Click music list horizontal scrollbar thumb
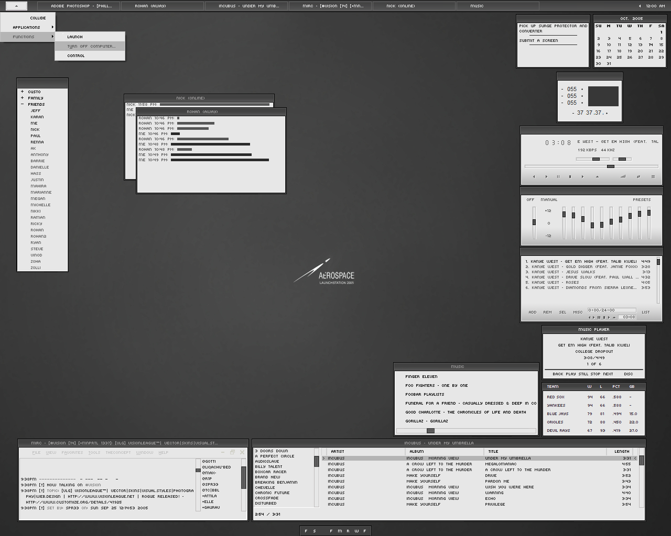 [430, 431]
